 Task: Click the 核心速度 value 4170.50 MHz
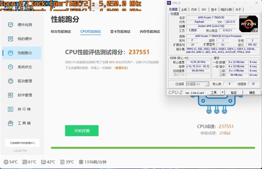pos(198,62)
